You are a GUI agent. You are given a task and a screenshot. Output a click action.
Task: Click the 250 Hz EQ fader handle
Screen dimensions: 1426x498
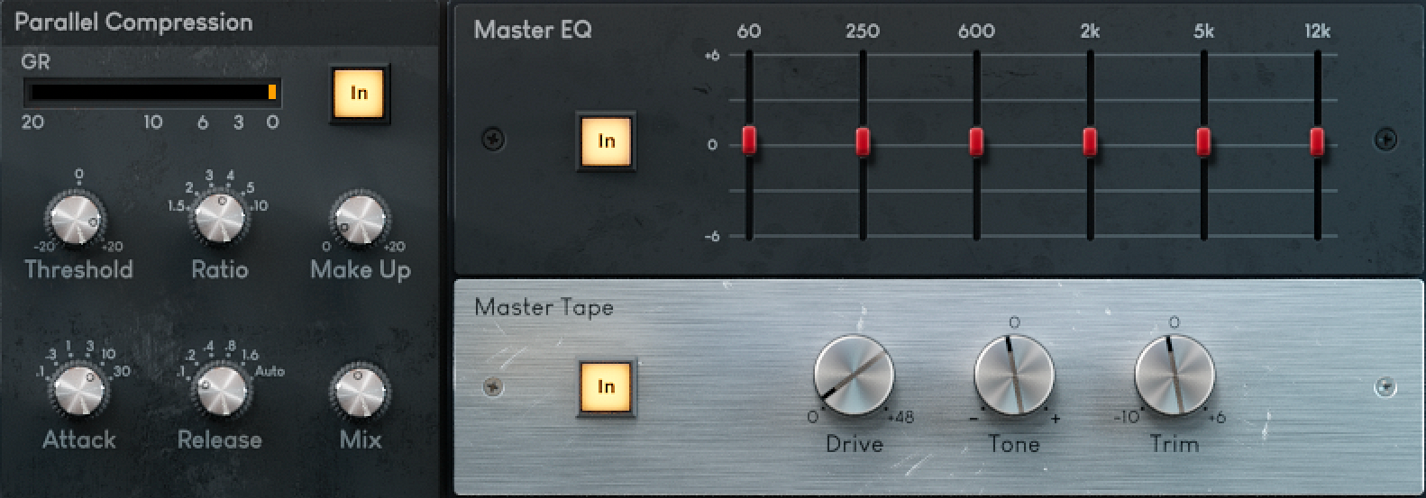point(863,140)
